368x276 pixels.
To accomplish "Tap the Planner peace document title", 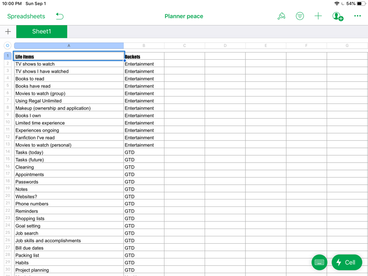I will click(184, 16).
